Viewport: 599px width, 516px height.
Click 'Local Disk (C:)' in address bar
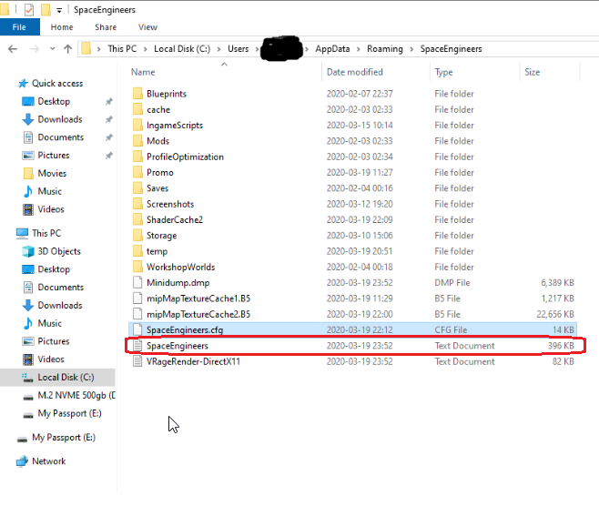(182, 49)
